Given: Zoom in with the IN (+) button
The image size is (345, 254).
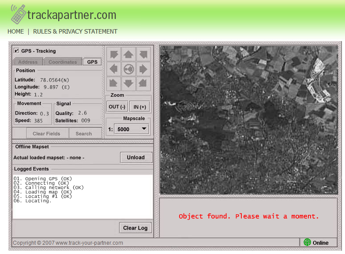Looking at the screenshot, I should tap(140, 107).
